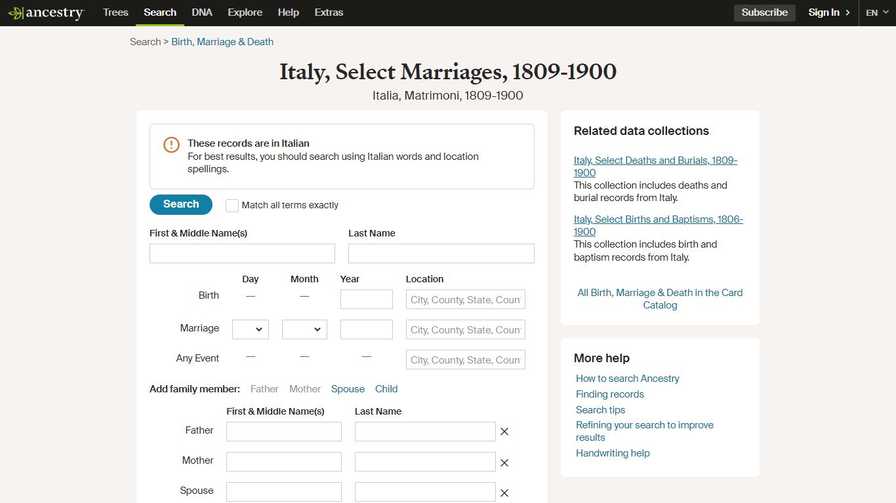Open the DNA menu

click(x=202, y=12)
